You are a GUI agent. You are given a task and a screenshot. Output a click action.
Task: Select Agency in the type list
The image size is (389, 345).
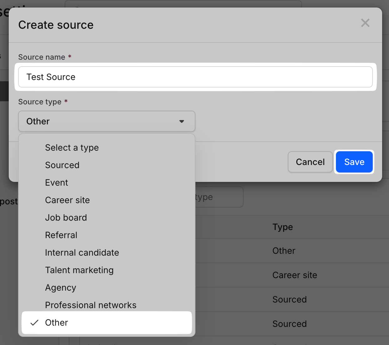coord(61,287)
